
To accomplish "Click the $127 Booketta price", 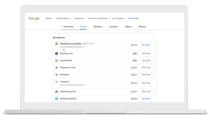I will point(134,75).
